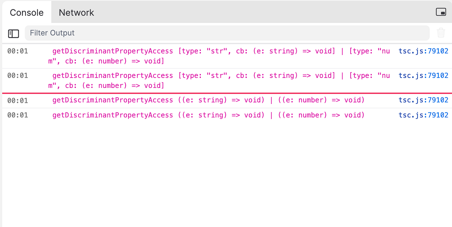The height and width of the screenshot is (227, 452).
Task: Open tsc.js:79102 link in last log row
Action: coord(423,115)
